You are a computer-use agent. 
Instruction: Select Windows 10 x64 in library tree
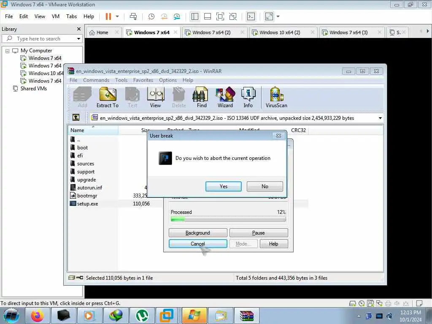pyautogui.click(x=46, y=73)
